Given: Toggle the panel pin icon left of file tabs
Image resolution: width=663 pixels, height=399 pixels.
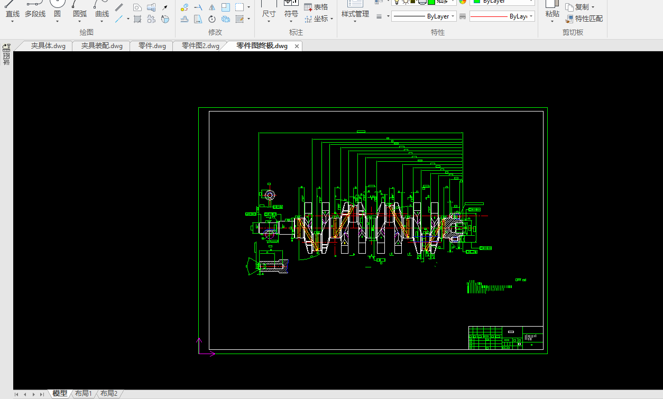Looking at the screenshot, I should [6, 47].
